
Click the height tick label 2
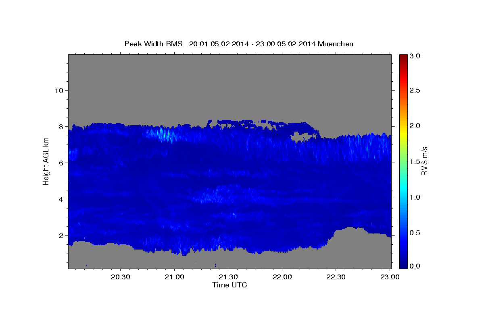(x=60, y=235)
